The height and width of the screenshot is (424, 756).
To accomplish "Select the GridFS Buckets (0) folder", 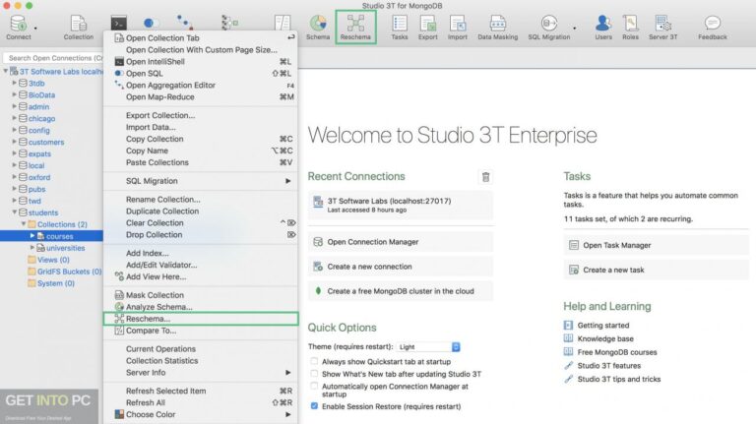I will point(70,272).
